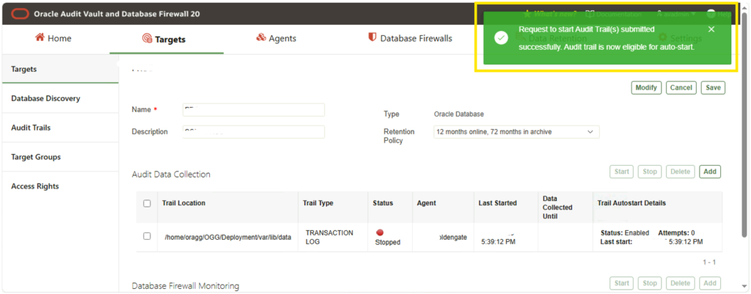
Task: Click Add in Database Firewall Monitoring
Action: coord(710,283)
